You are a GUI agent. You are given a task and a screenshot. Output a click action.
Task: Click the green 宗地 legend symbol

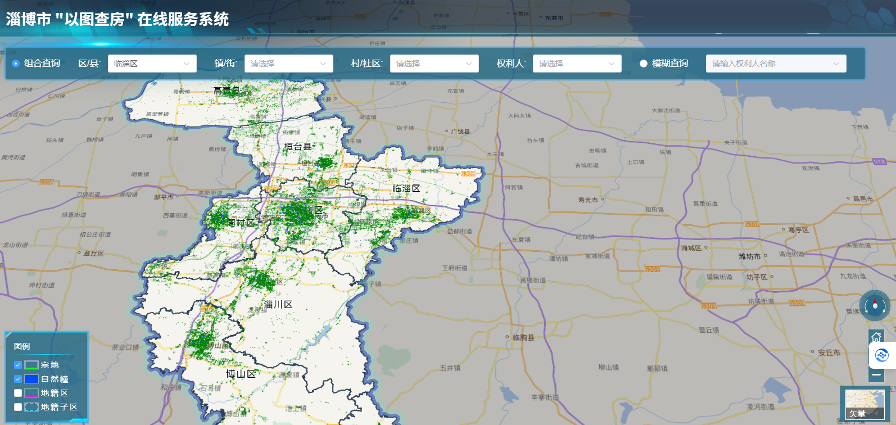tap(31, 365)
